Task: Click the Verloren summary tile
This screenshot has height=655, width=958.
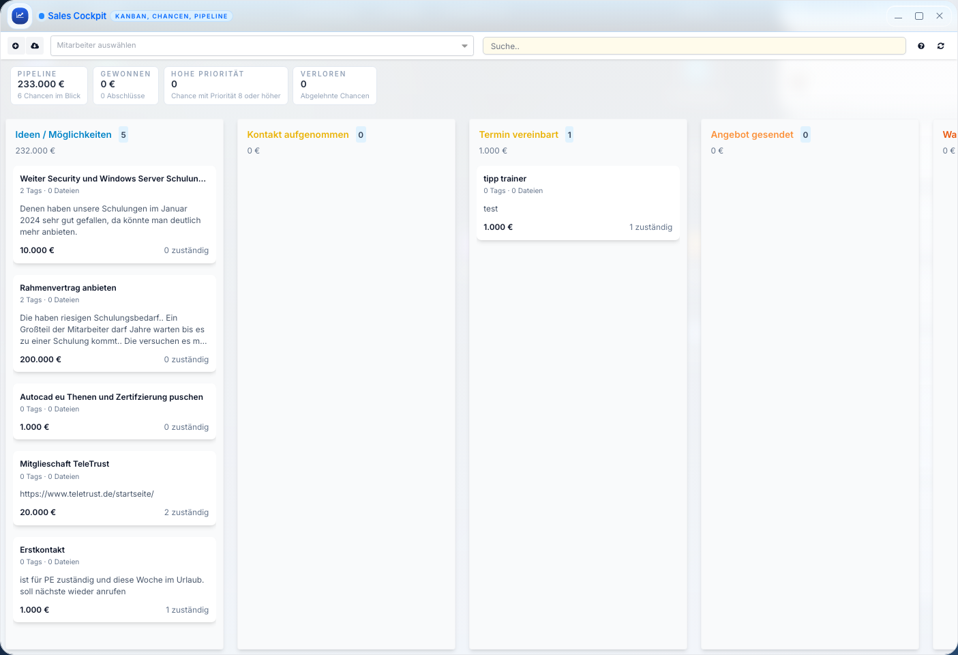Action: pos(335,85)
